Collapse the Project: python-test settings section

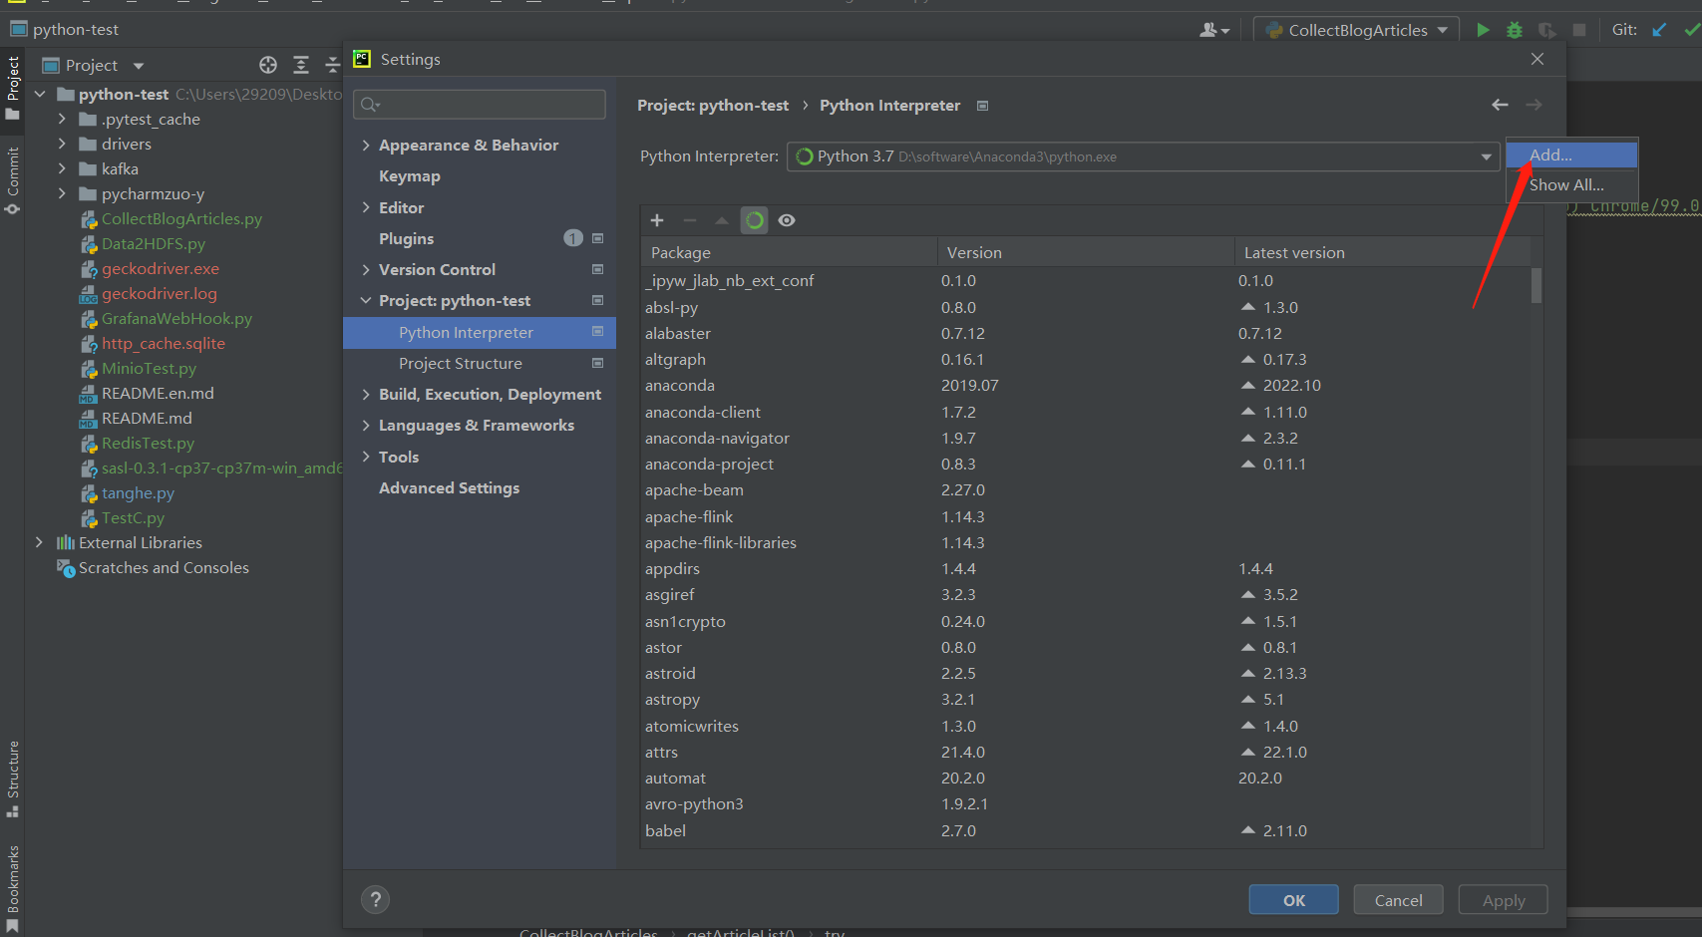366,300
